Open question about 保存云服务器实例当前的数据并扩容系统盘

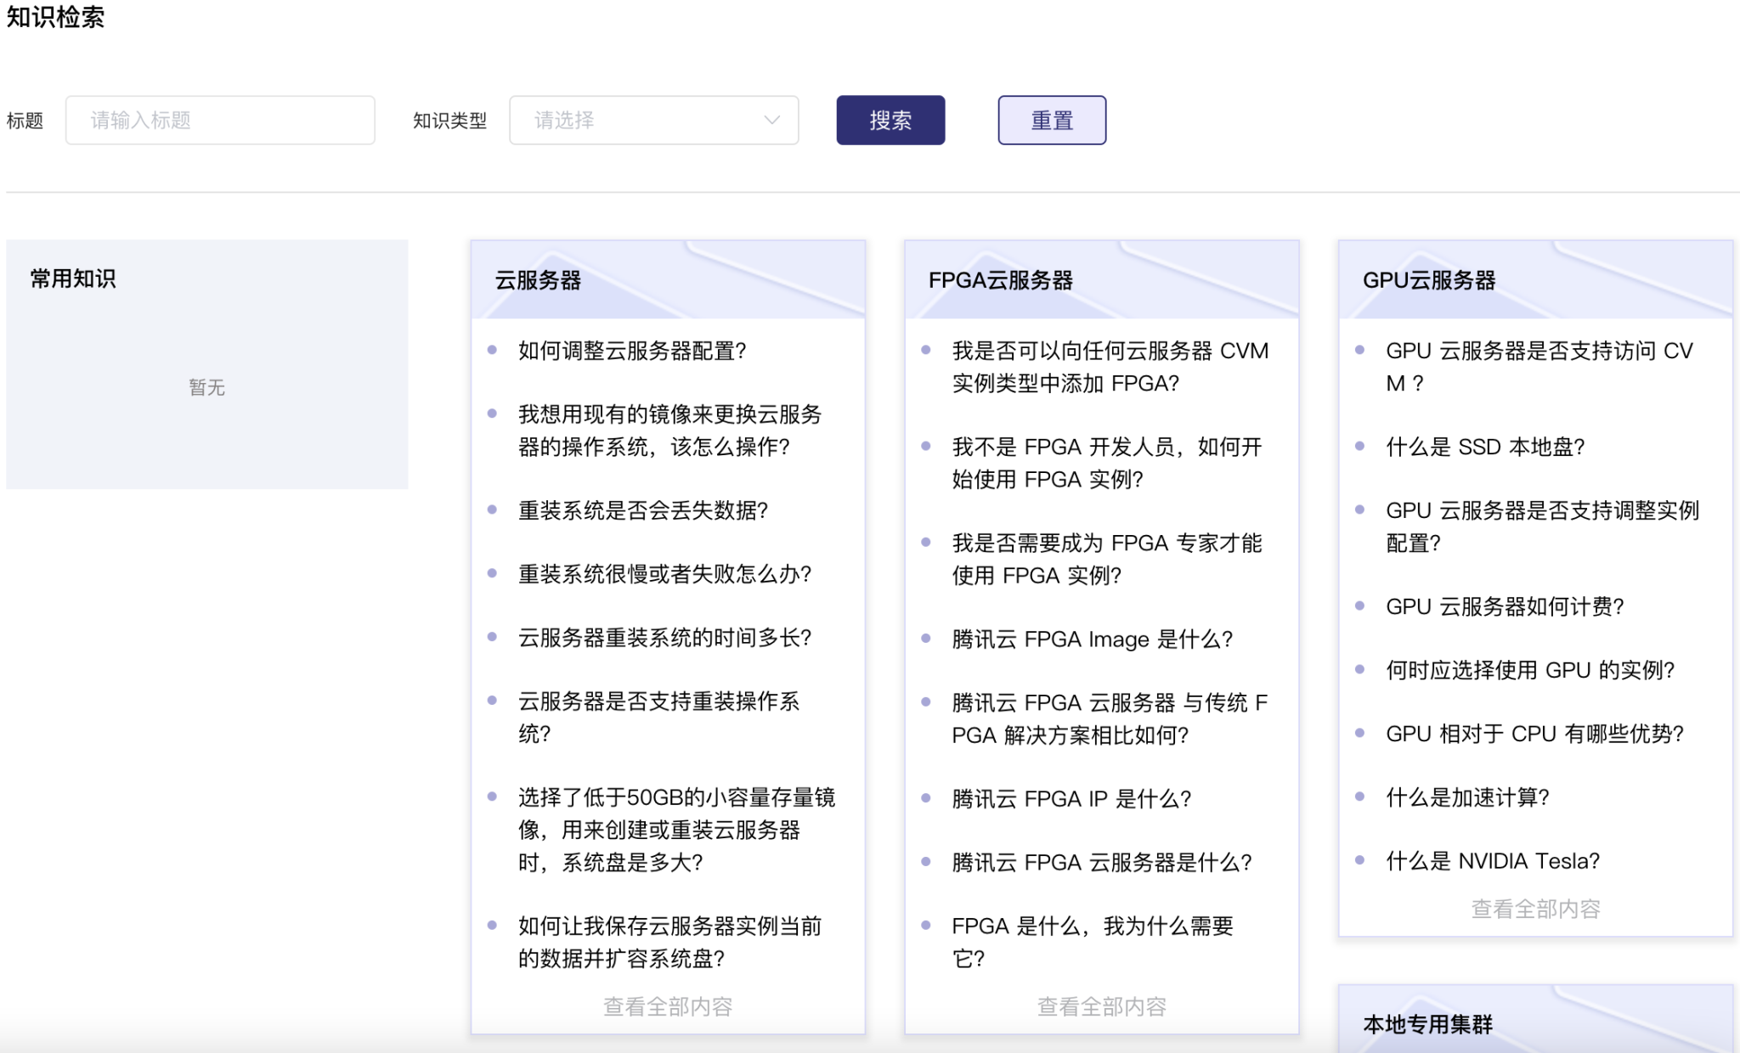[670, 943]
